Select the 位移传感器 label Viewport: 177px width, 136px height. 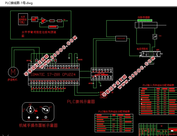tap(144, 17)
